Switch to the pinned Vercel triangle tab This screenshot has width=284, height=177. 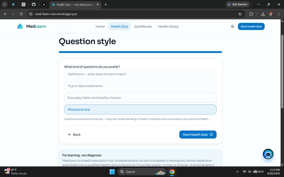(44, 5)
